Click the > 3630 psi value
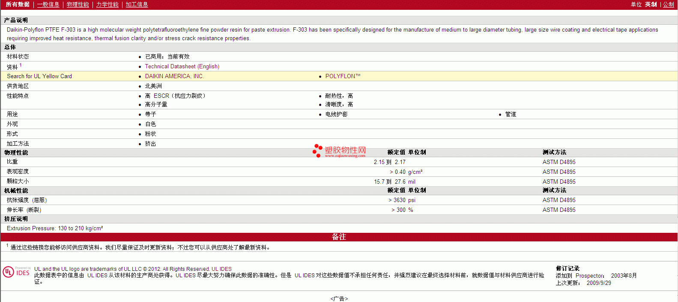 (402, 200)
